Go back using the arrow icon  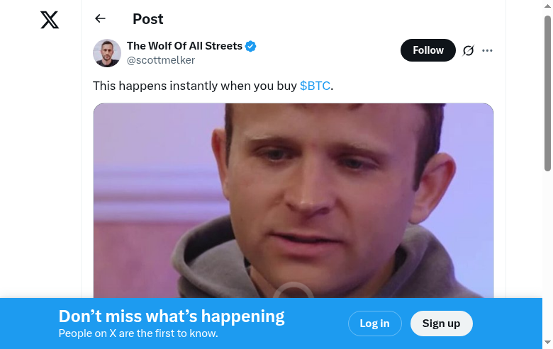(x=100, y=19)
